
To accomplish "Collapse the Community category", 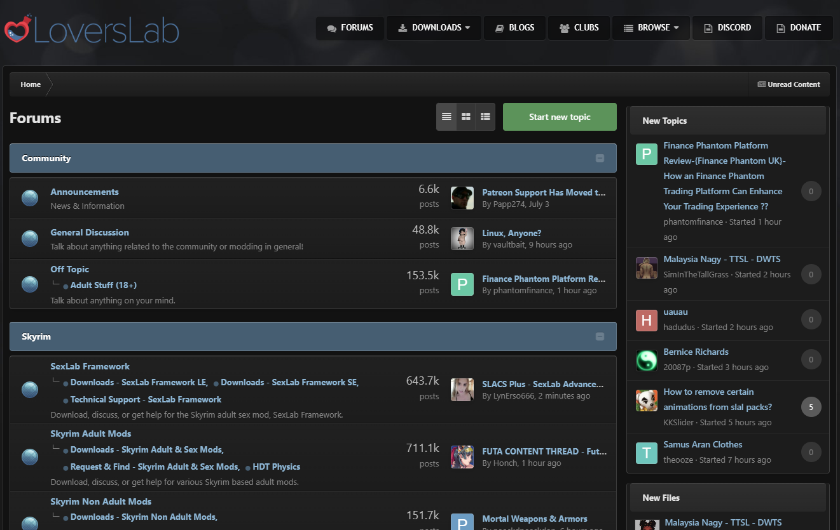I will pyautogui.click(x=600, y=158).
